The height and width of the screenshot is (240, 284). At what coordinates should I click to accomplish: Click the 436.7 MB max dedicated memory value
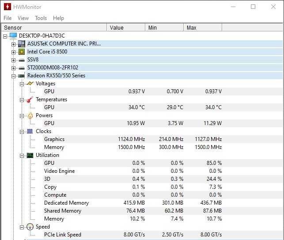pyautogui.click(x=211, y=203)
